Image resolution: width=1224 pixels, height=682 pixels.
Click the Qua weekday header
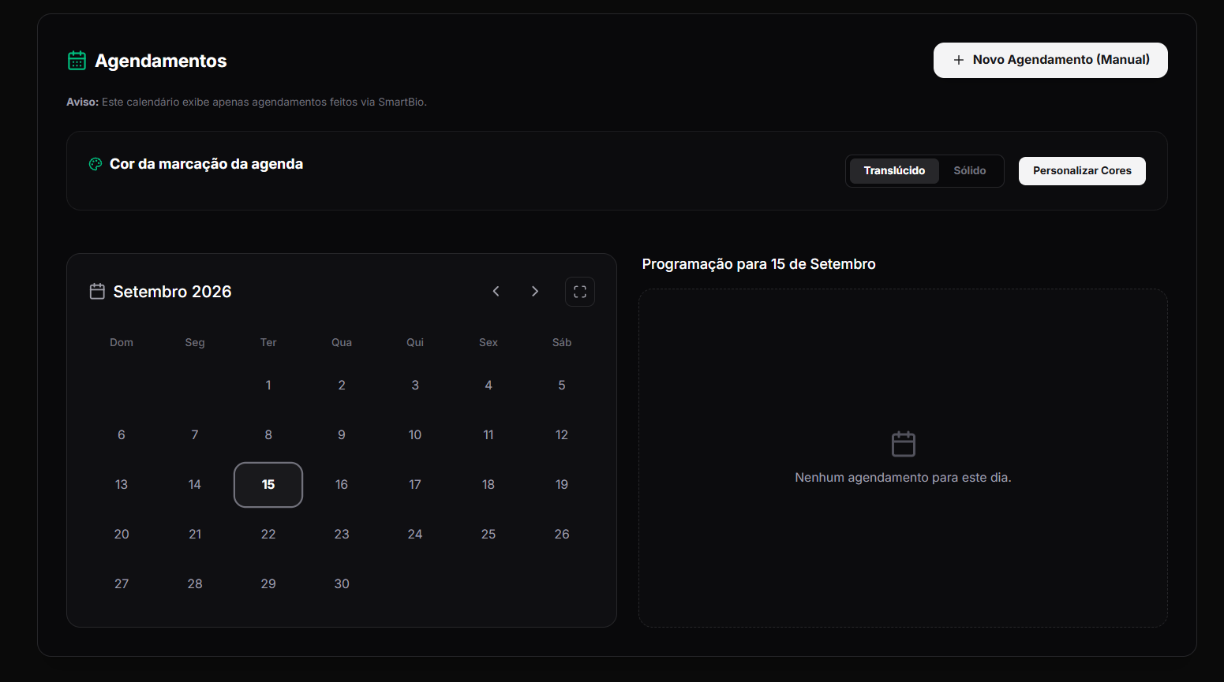pos(342,342)
